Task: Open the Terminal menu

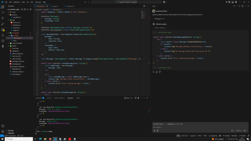Action: pyautogui.click(x=38, y=2)
